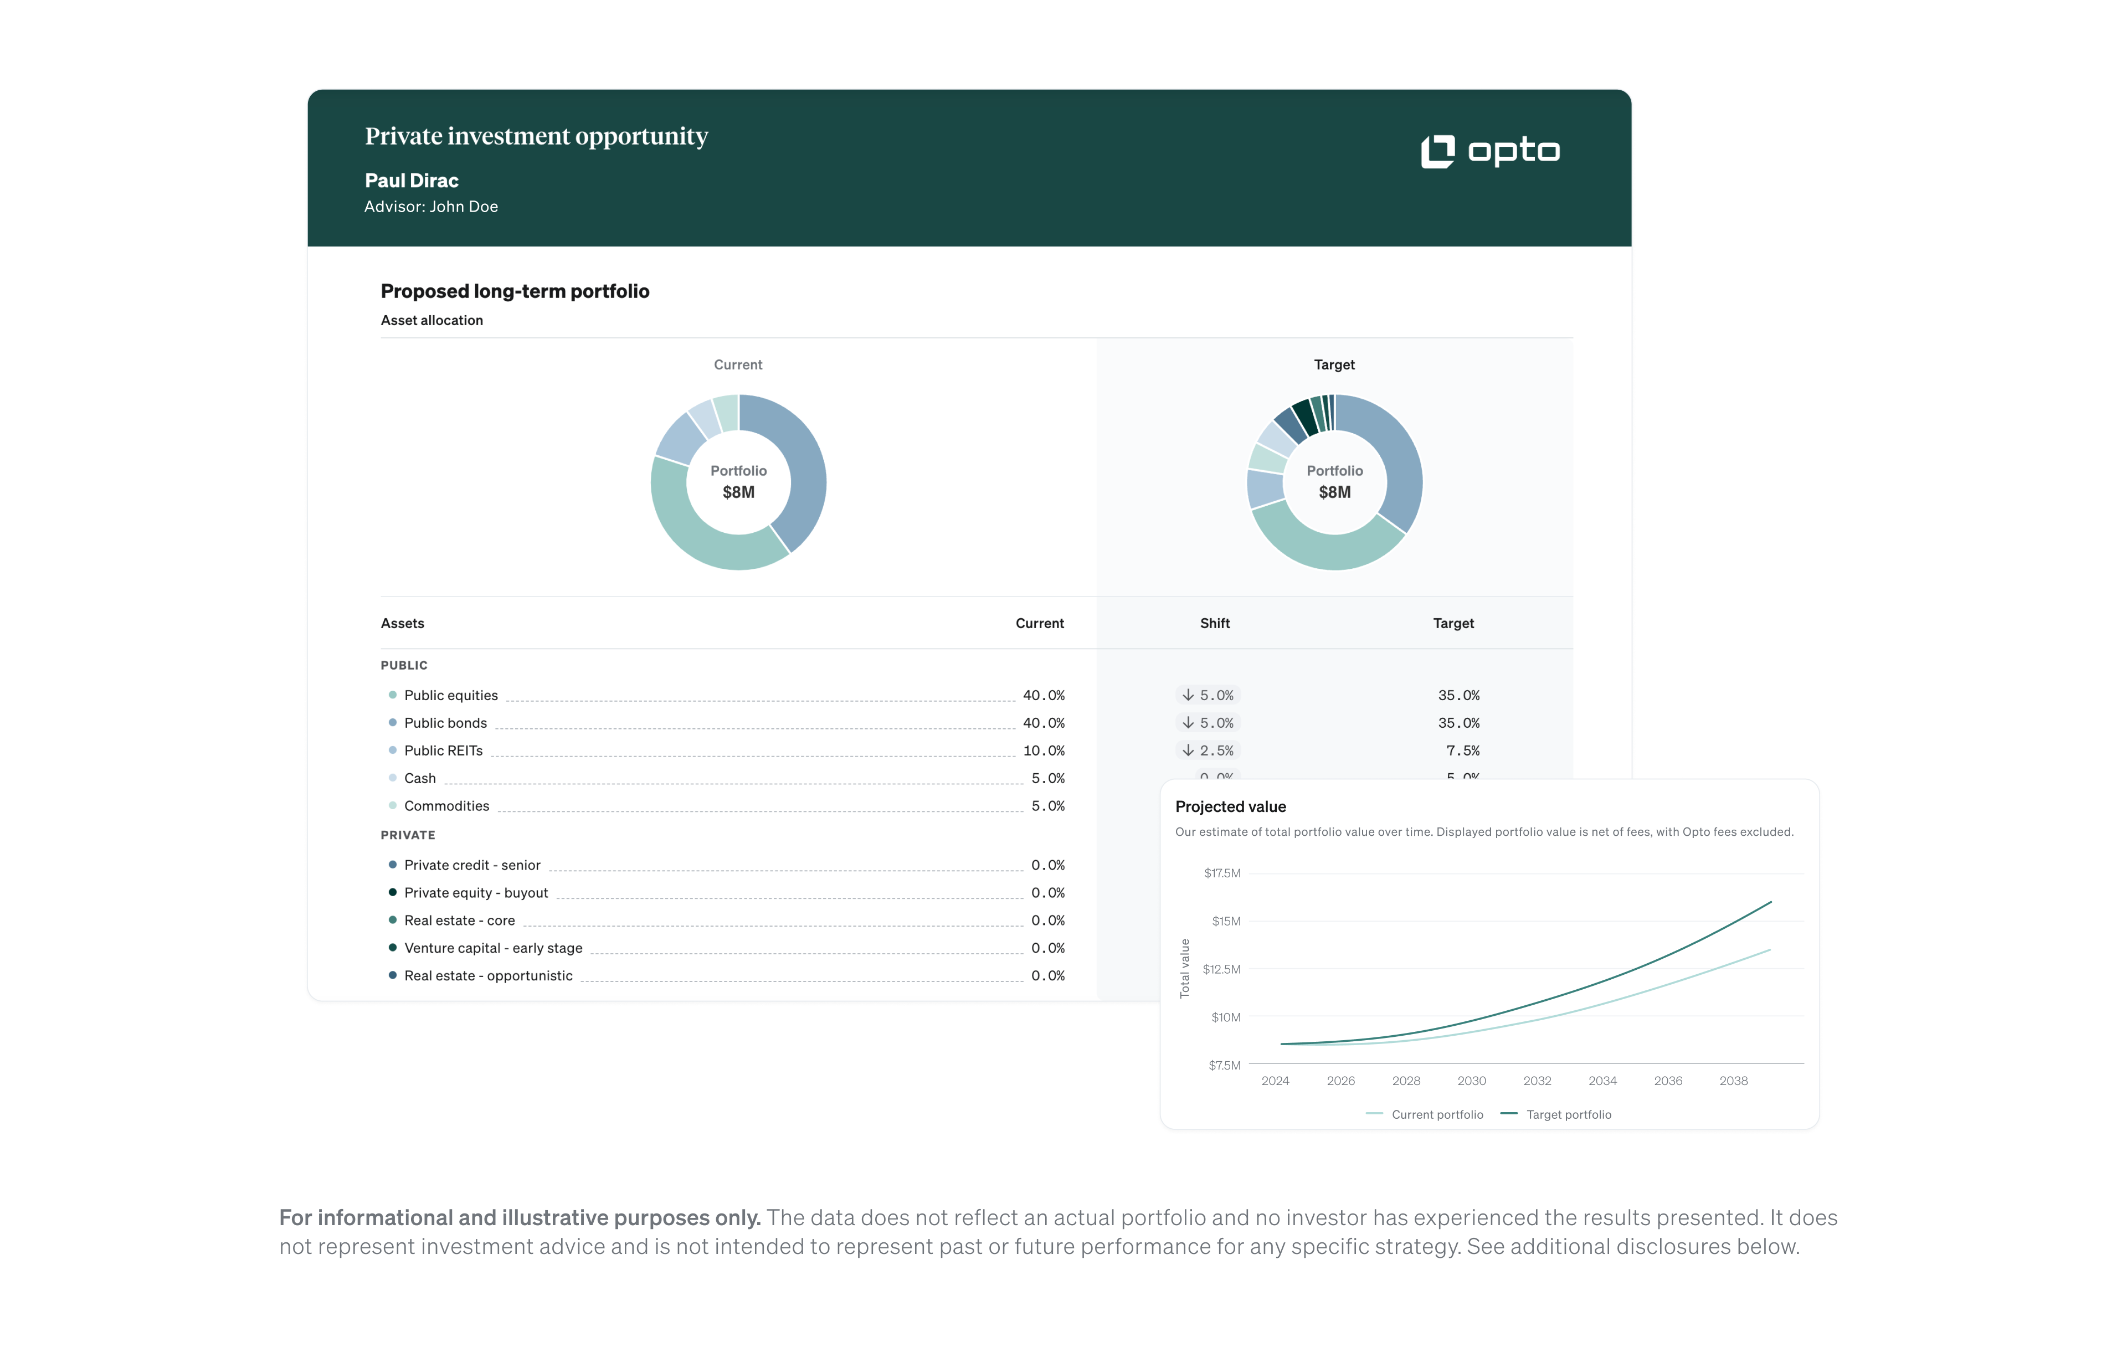The height and width of the screenshot is (1347, 2127).
Task: Click the 'Asset allocation' subheading
Action: point(432,321)
